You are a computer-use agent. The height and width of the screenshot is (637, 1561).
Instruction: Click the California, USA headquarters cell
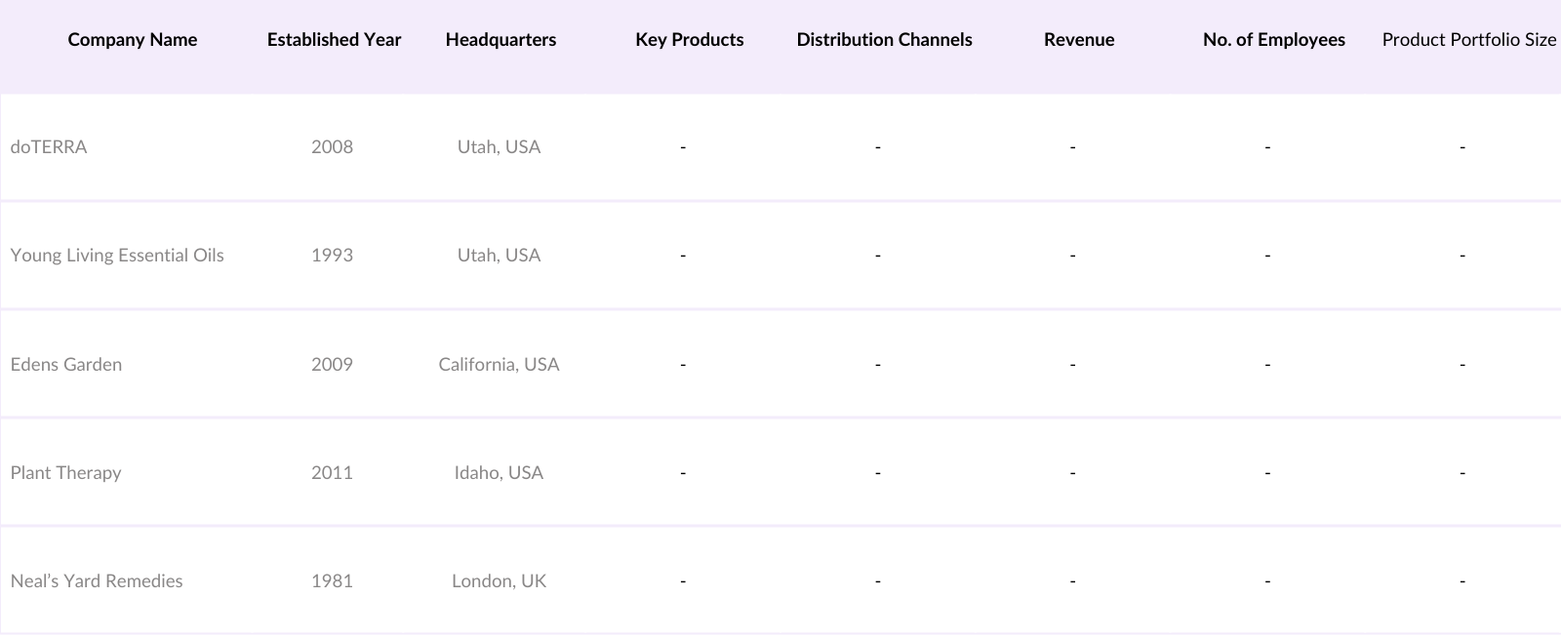(499, 365)
